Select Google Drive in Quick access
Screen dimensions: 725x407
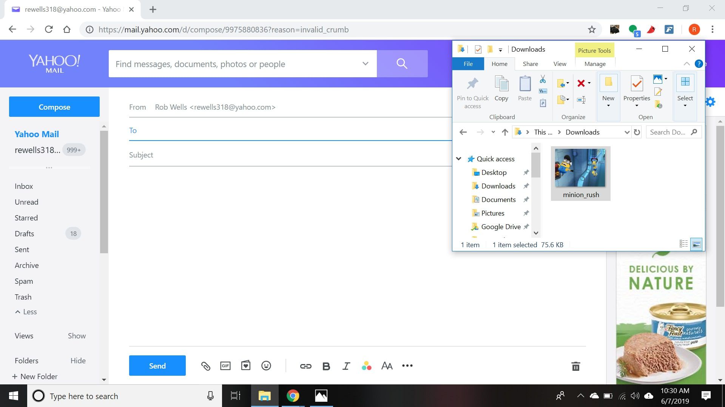(x=501, y=226)
